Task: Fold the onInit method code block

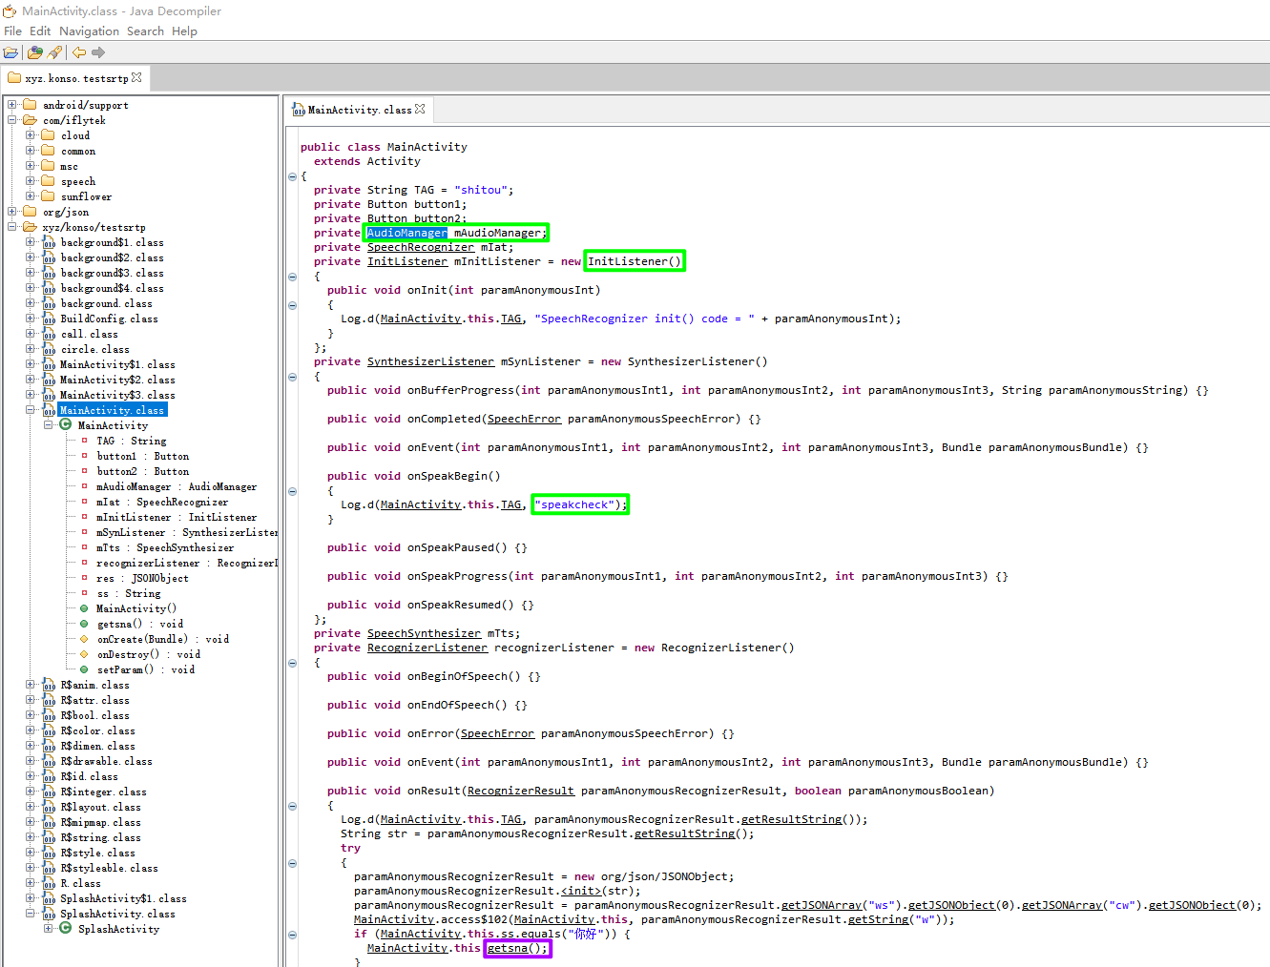Action: tap(292, 305)
